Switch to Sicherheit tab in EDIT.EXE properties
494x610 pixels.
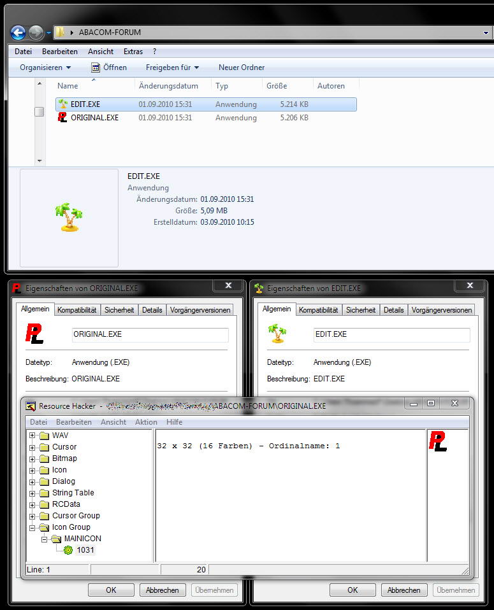tap(361, 310)
